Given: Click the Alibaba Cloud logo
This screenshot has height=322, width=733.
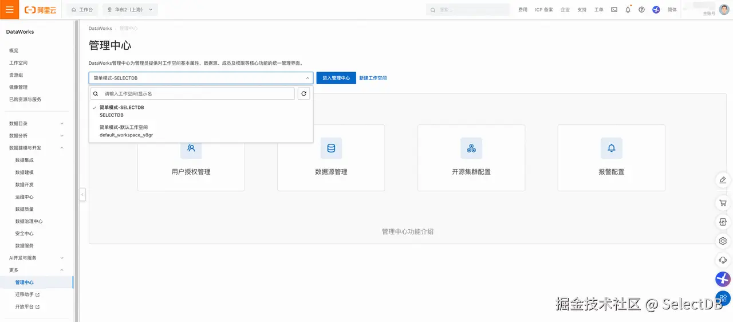Looking at the screenshot, I should (x=40, y=10).
